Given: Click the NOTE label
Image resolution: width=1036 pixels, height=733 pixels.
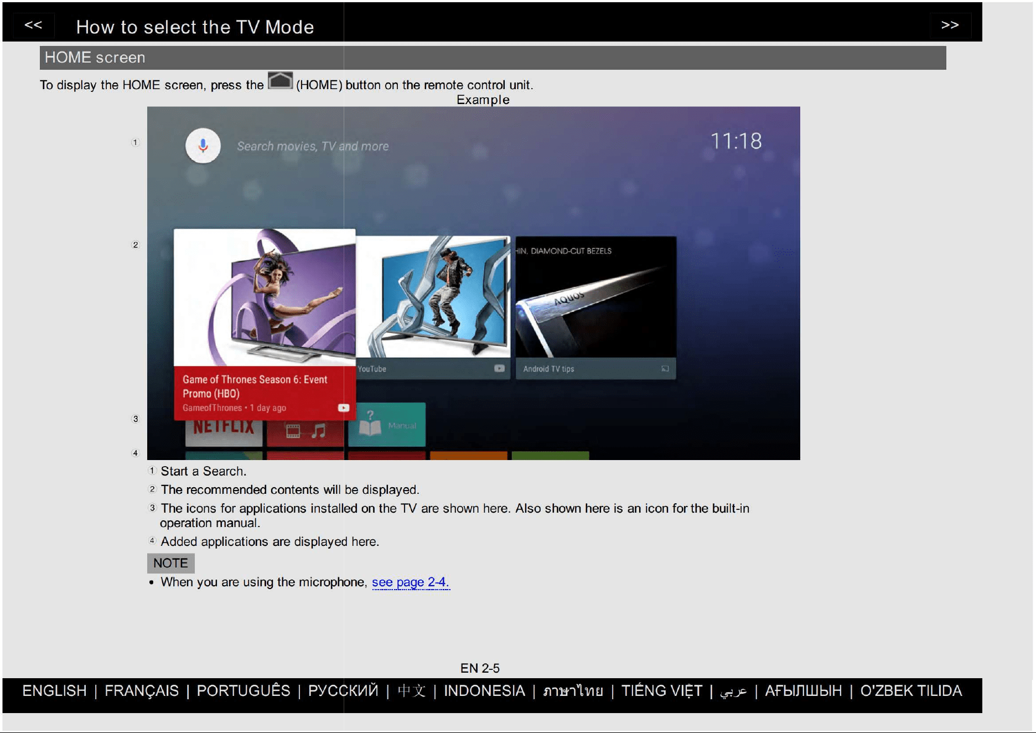Looking at the screenshot, I should pos(170,563).
